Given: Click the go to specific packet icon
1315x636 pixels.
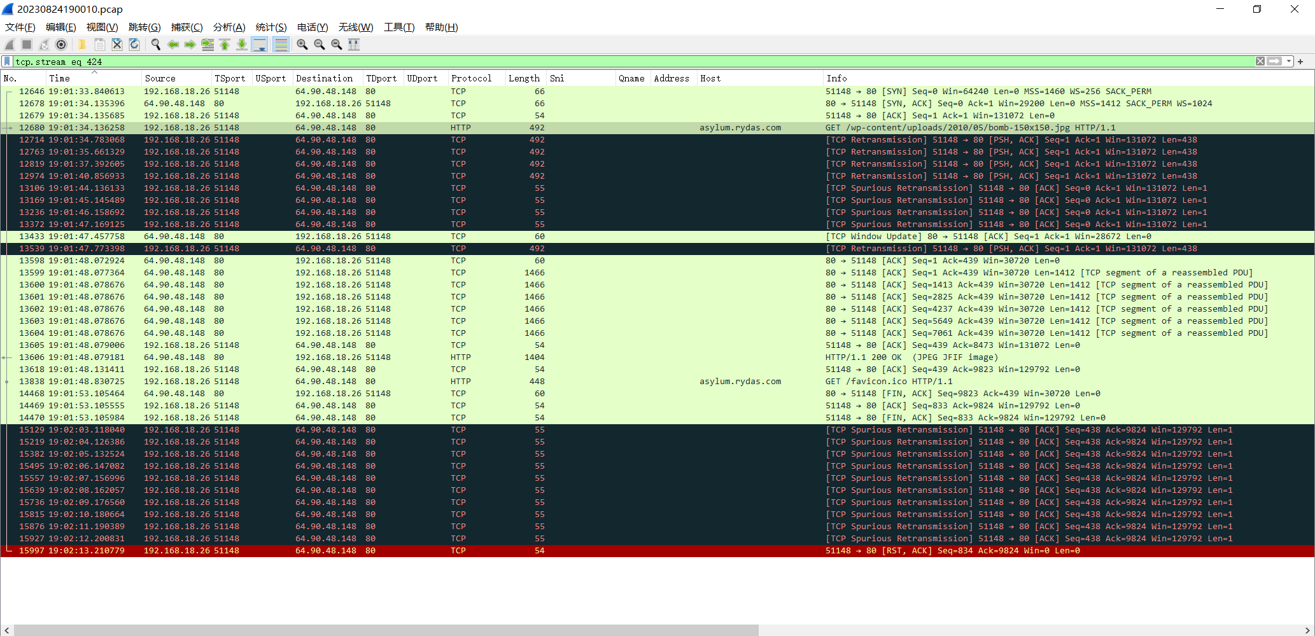Looking at the screenshot, I should 207,45.
